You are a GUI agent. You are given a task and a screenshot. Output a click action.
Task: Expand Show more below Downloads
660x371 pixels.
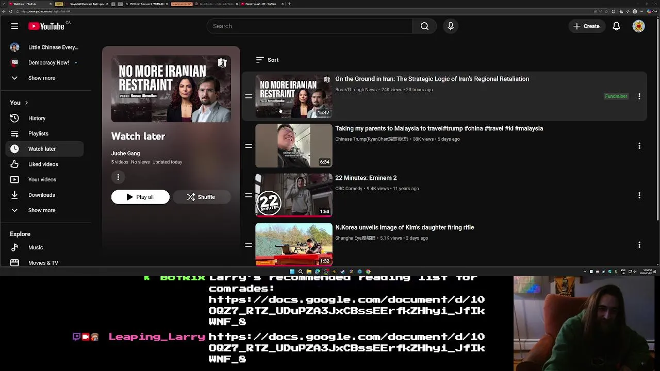pyautogui.click(x=42, y=210)
